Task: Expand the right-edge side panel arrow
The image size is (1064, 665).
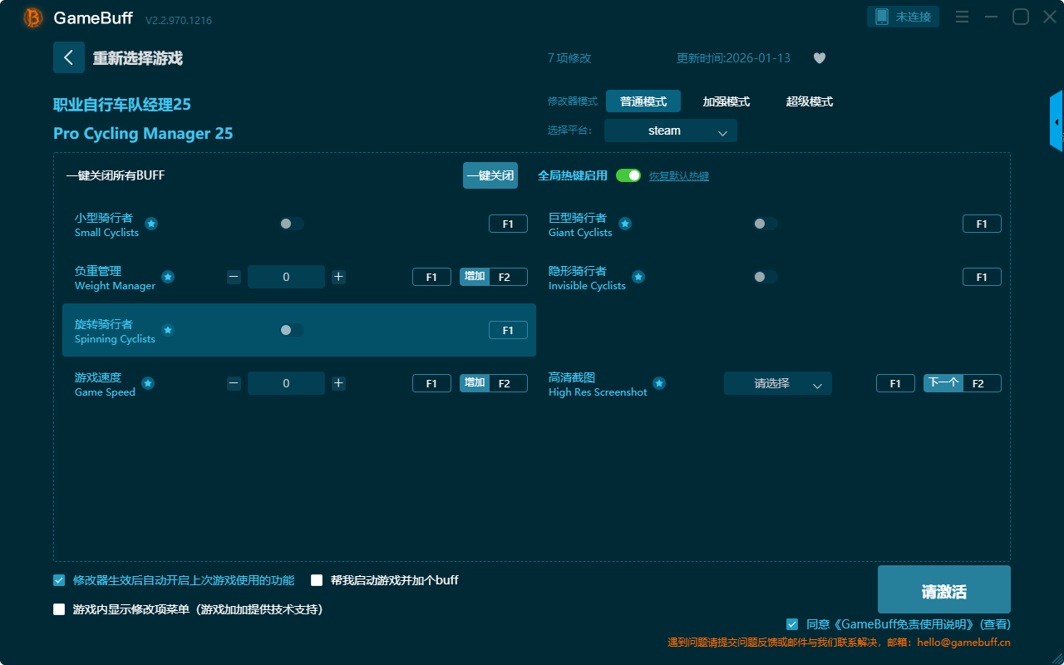Action: coord(1057,122)
